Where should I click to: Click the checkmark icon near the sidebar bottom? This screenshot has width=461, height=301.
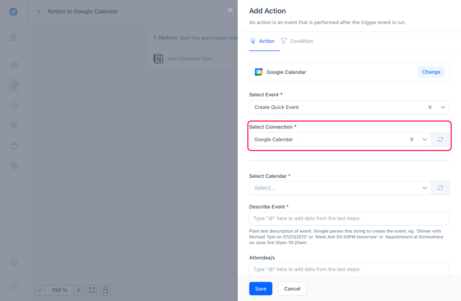click(14, 261)
